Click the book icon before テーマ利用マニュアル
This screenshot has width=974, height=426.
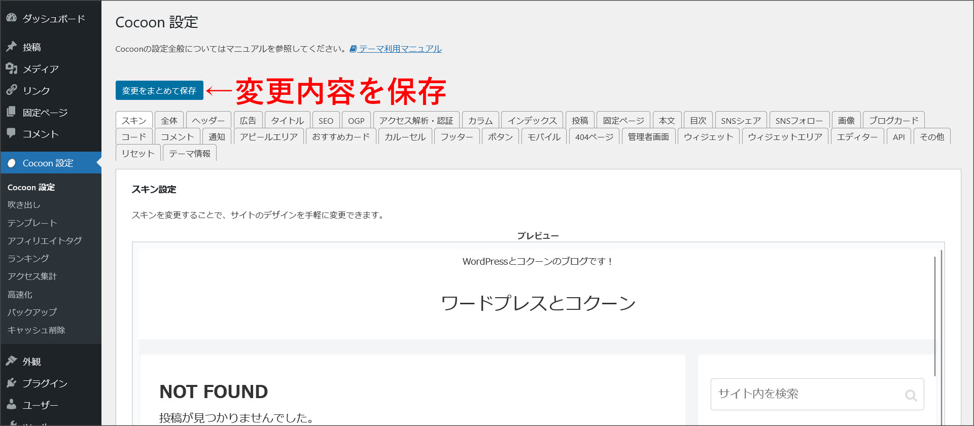(x=353, y=49)
